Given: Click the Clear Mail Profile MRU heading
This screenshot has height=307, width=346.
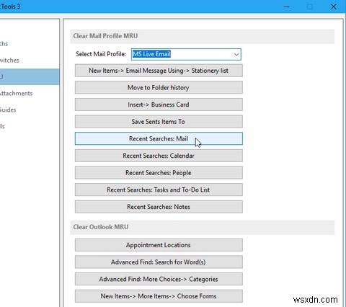Looking at the screenshot, I should [105, 36].
